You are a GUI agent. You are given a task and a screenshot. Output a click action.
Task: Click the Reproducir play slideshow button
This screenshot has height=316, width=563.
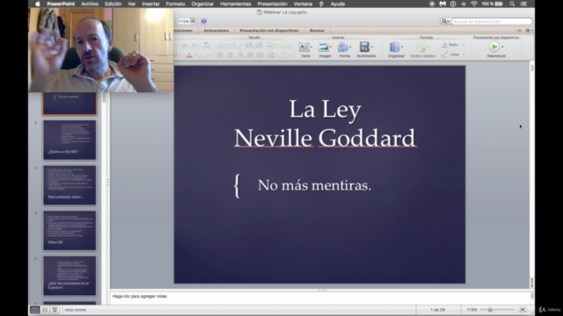pyautogui.click(x=494, y=47)
